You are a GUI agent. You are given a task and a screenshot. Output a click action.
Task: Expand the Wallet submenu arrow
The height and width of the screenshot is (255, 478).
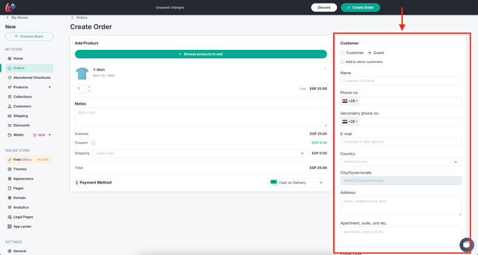click(x=50, y=135)
